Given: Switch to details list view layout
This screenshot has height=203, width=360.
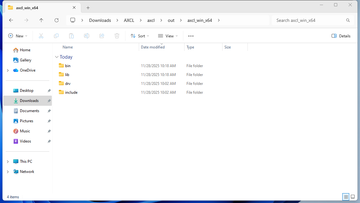Looking at the screenshot, I should (x=346, y=197).
